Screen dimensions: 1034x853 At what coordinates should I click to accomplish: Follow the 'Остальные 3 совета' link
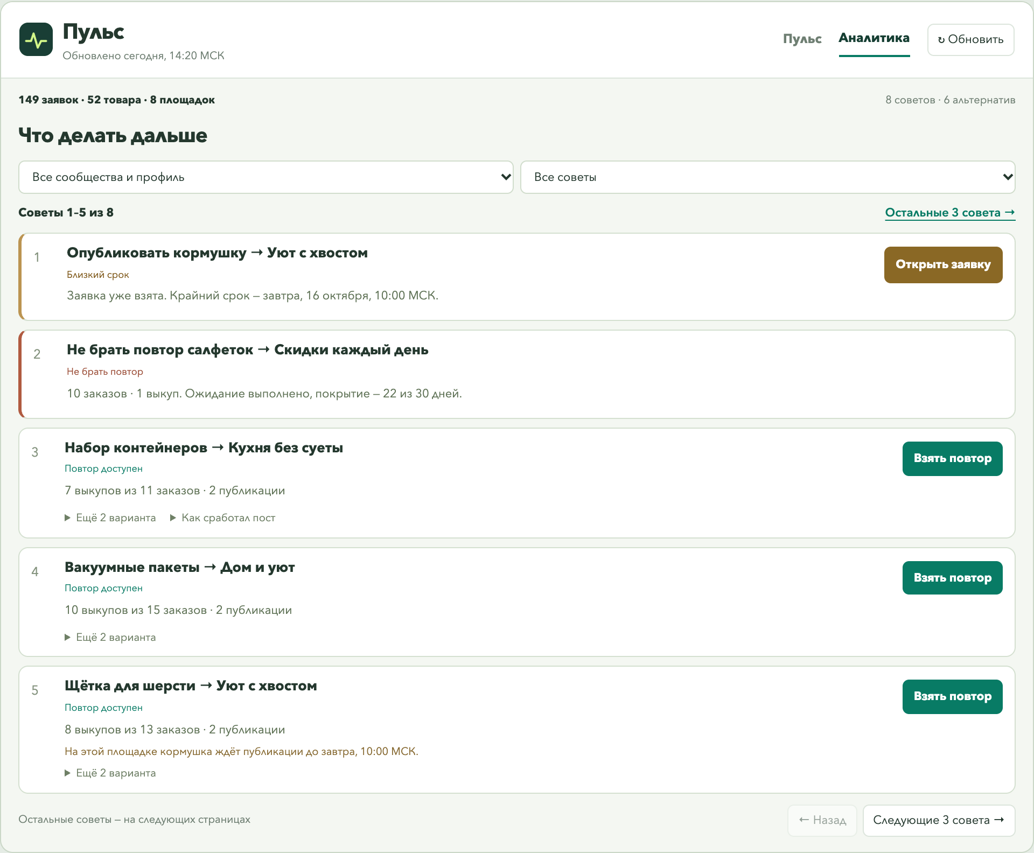point(950,213)
